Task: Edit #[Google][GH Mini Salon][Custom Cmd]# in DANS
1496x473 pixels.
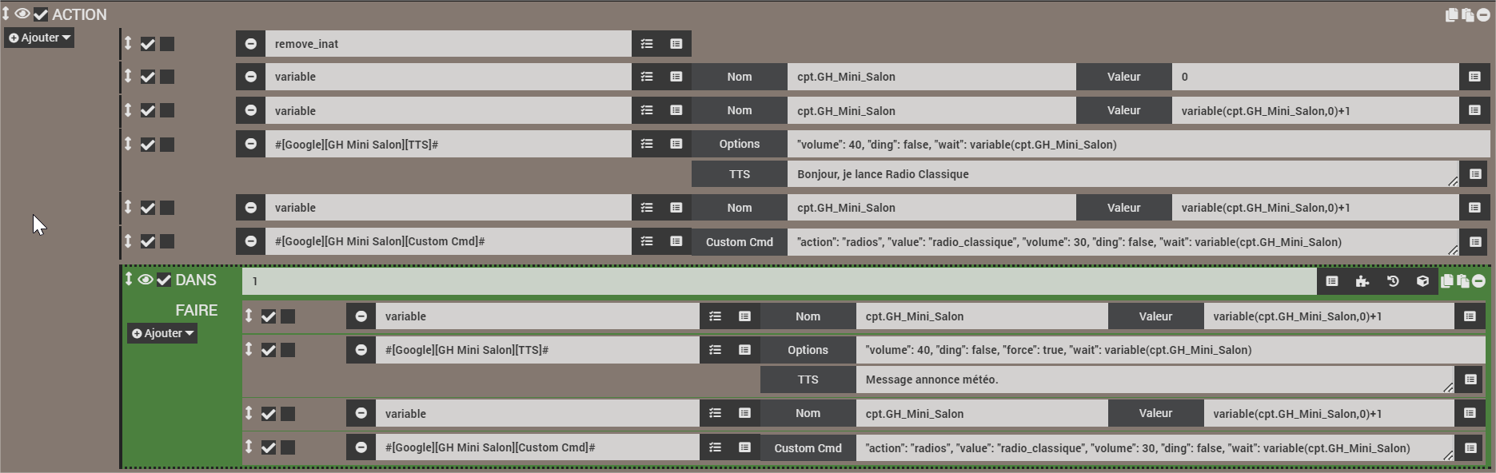Action: click(x=537, y=447)
